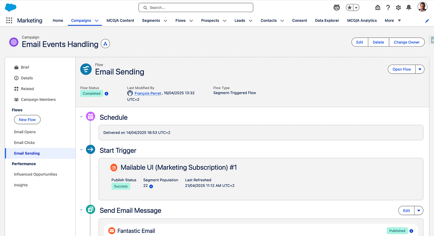Image resolution: width=434 pixels, height=236 pixels.
Task: Open dropdown arrow beside Open Flow
Action: [420, 69]
